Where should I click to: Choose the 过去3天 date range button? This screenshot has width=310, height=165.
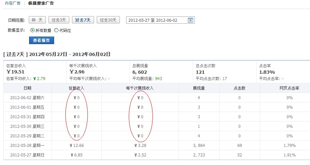click(59, 20)
